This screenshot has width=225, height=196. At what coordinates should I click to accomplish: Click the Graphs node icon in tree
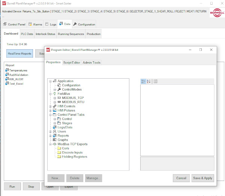click(55, 140)
